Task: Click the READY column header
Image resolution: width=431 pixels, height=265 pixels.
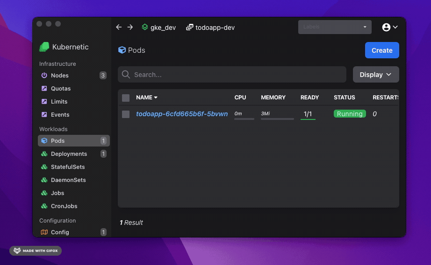Action: [309, 98]
